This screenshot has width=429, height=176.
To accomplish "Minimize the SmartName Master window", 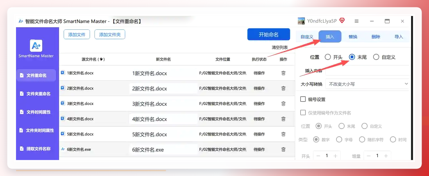I will [x=372, y=21].
